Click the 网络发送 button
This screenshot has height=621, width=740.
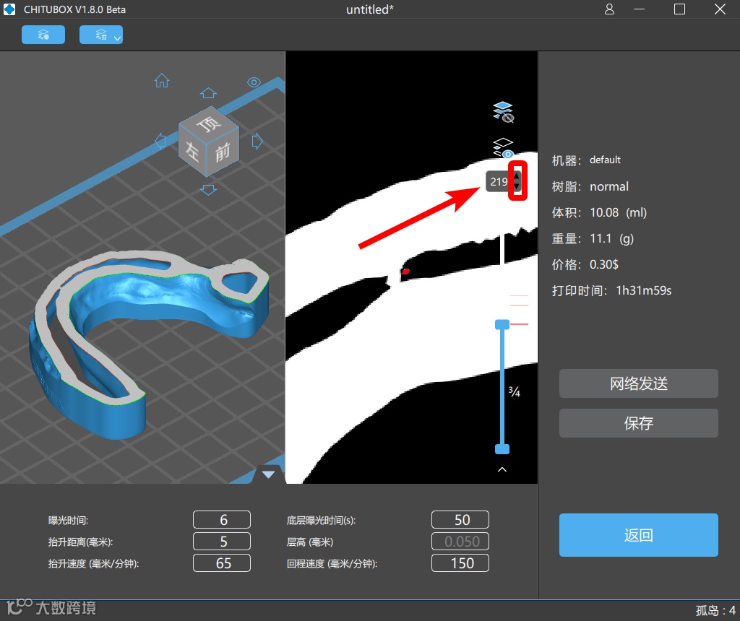coord(639,383)
